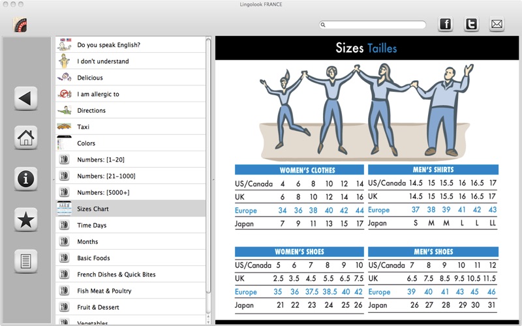Open the Home screen icon
Screen dimensions: 522x326
pyautogui.click(x=25, y=138)
